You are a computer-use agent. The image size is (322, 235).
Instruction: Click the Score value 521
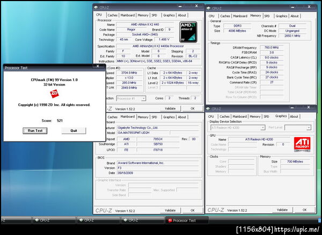click(60, 120)
